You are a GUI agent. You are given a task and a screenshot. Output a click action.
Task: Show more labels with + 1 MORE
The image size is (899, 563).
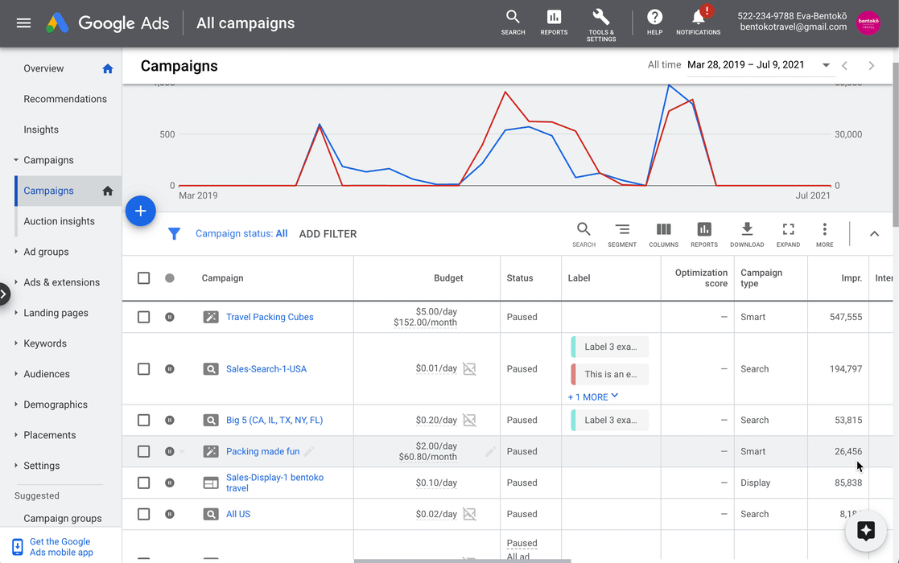(x=593, y=397)
